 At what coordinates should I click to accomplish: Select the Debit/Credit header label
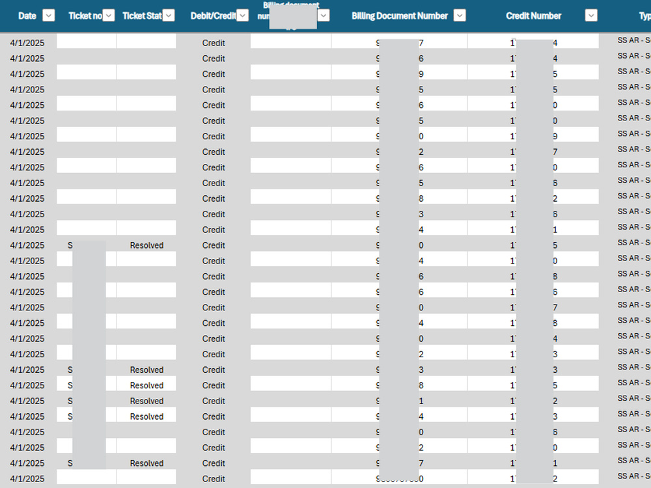point(213,16)
